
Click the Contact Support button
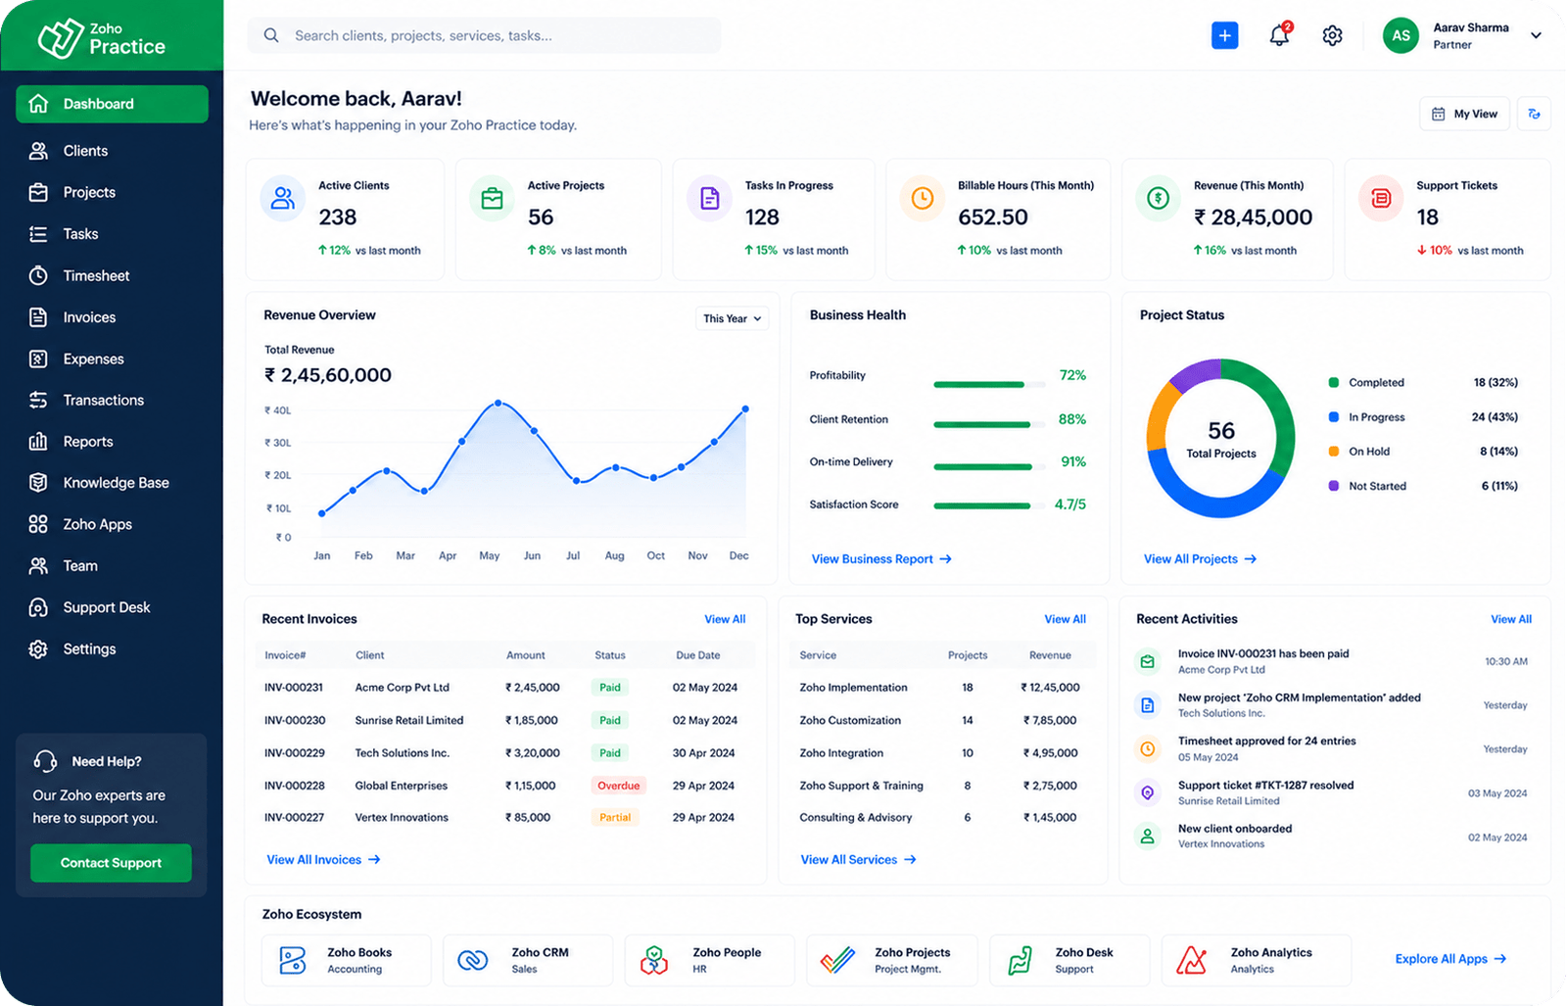[111, 863]
